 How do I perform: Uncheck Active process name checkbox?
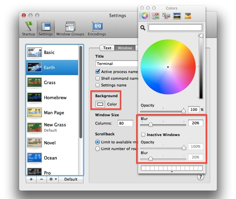click(98, 72)
